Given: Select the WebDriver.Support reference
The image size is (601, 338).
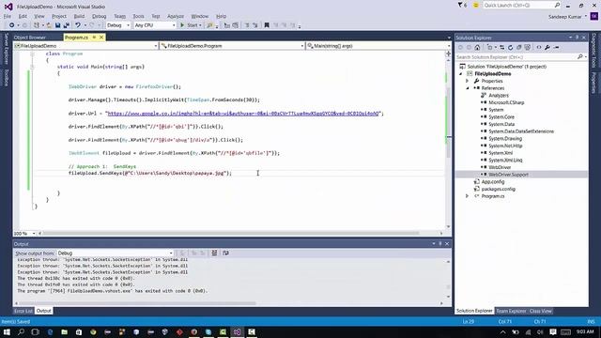Looking at the screenshot, I should 508,175.
